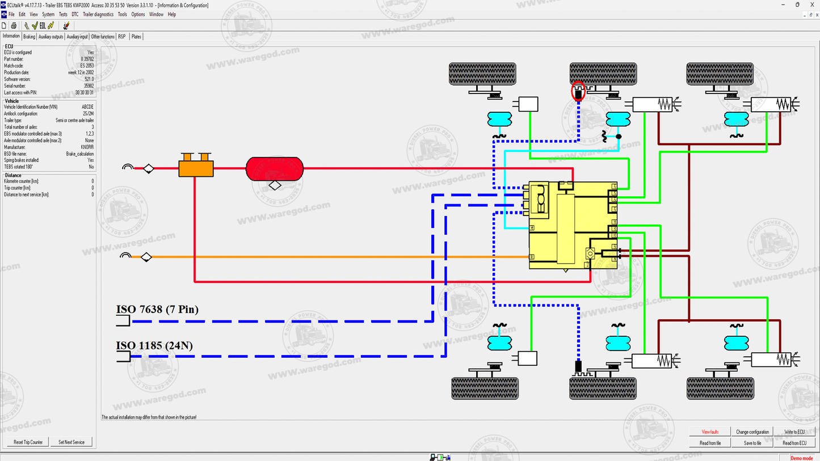Image resolution: width=820 pixels, height=461 pixels.
Task: Click the ISO 7638 connector symbol
Action: 123,322
